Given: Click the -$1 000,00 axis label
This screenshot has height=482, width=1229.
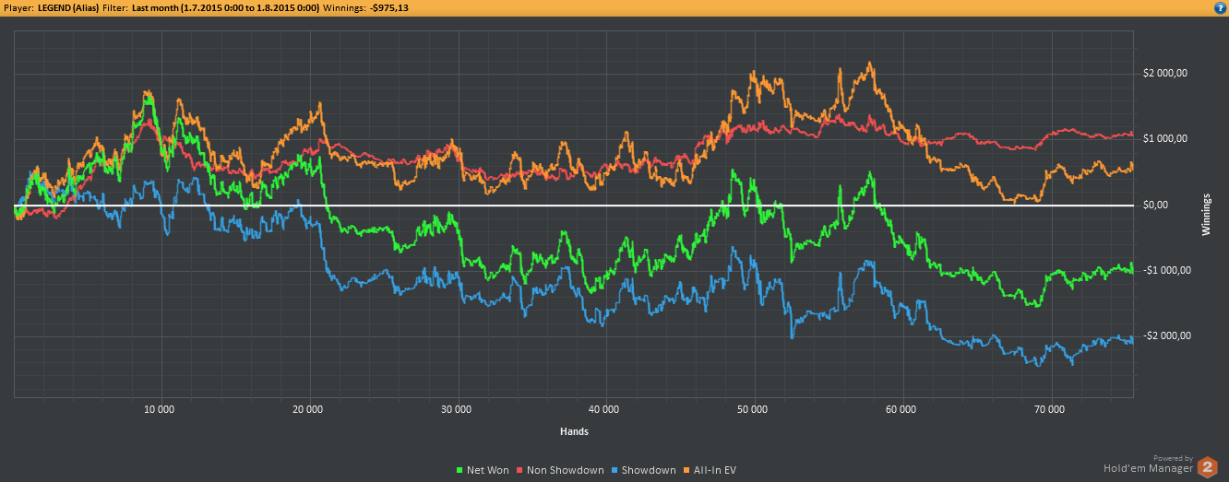Looking at the screenshot, I should tap(1166, 270).
